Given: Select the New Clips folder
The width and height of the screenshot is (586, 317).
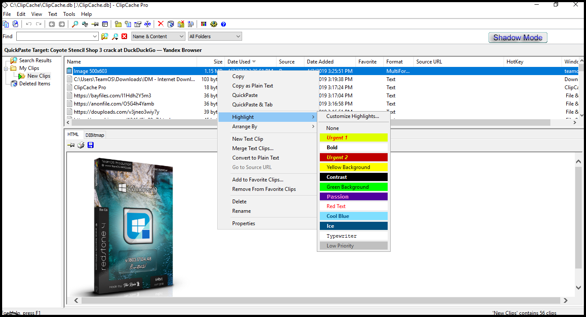Looking at the screenshot, I should (x=39, y=76).
